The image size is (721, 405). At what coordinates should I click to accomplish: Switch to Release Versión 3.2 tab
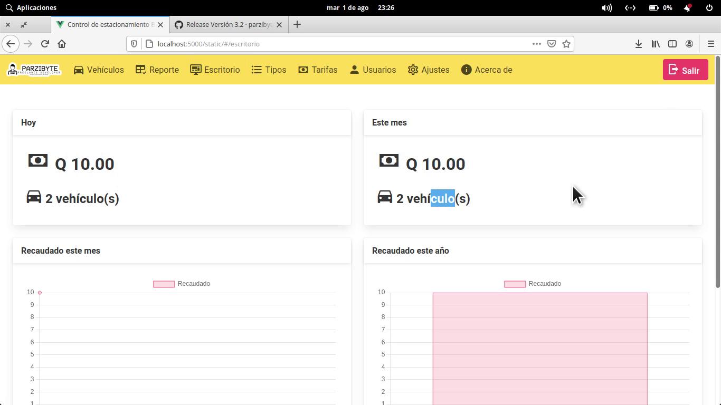[x=228, y=24]
